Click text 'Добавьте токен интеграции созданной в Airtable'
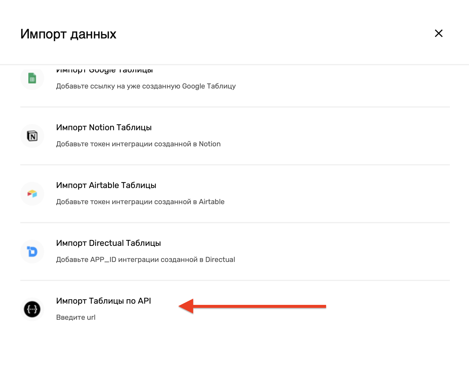Screen dimensions: 469x391 click(x=140, y=202)
